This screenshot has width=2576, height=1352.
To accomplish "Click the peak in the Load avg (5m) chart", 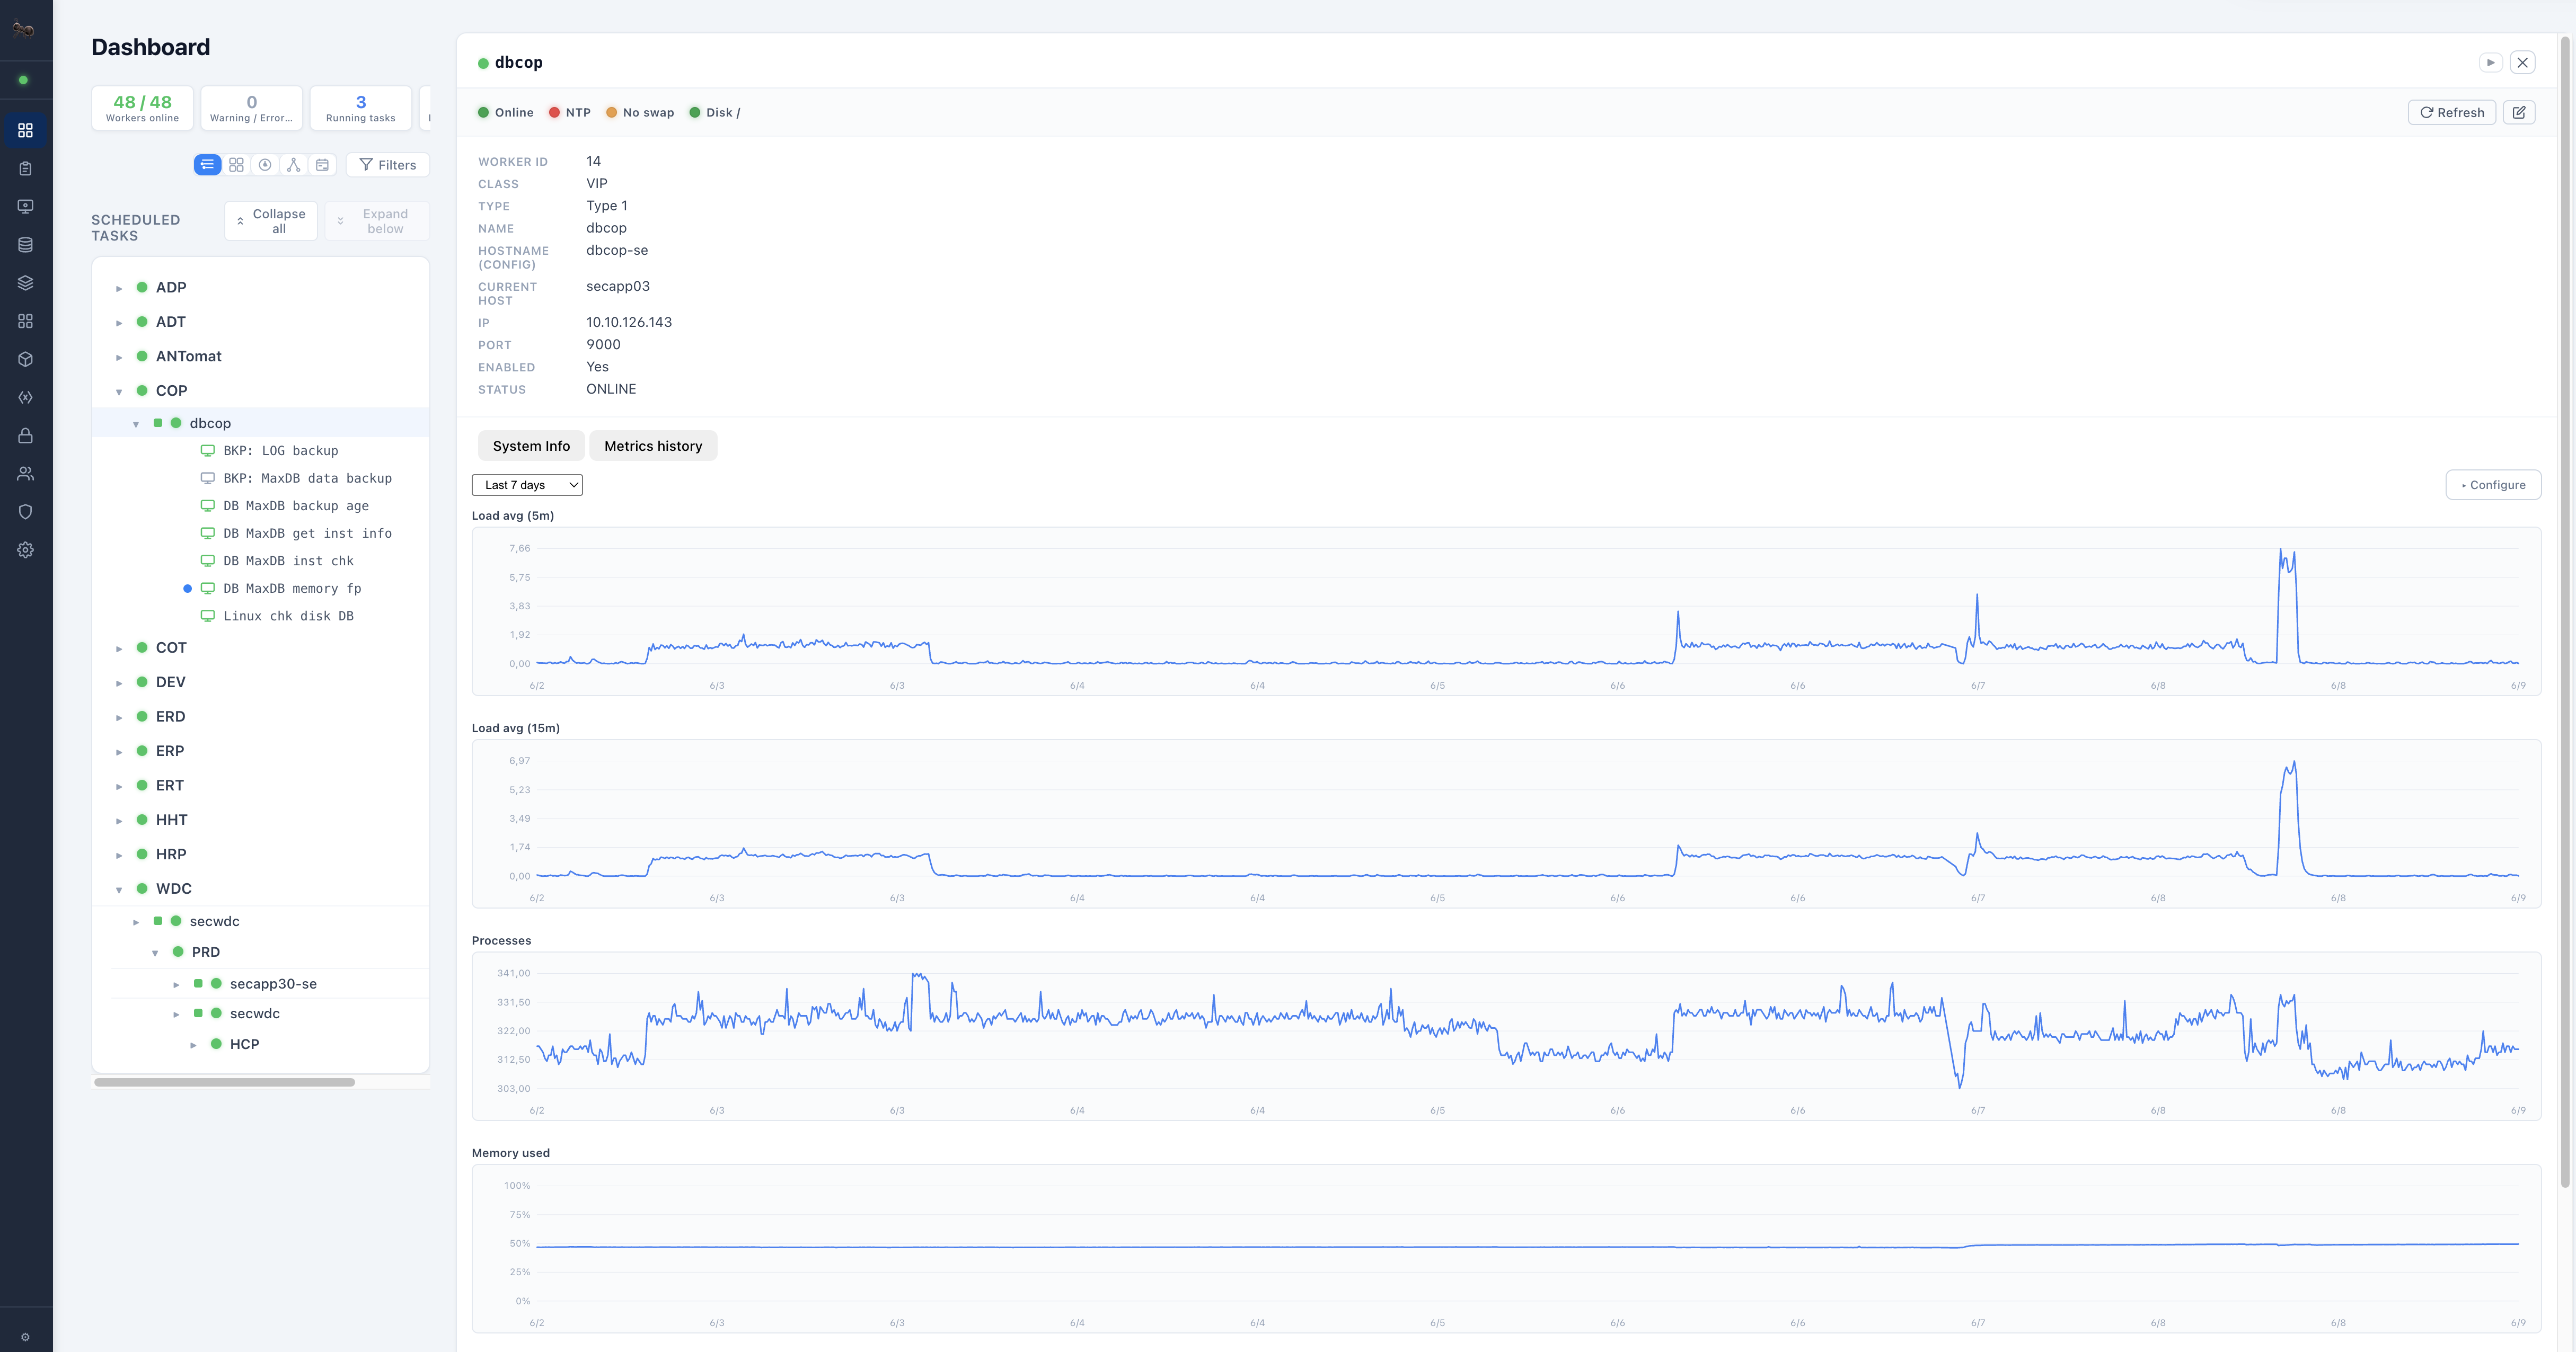I will (2281, 549).
